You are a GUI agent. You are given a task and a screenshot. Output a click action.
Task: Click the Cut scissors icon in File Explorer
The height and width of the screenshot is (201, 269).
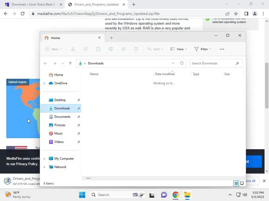coord(73,49)
